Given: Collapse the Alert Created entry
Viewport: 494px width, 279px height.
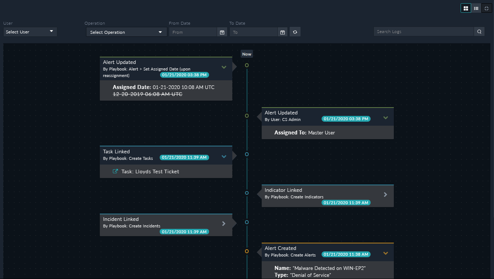Looking at the screenshot, I should (x=385, y=253).
